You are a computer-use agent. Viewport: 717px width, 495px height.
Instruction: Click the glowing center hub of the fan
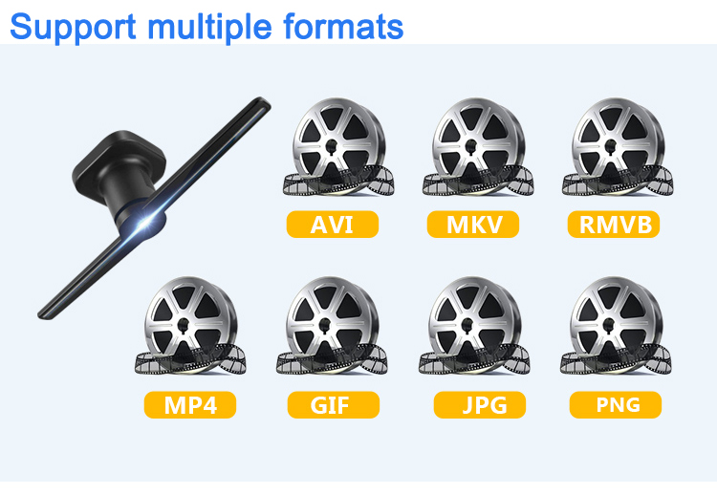click(x=146, y=223)
